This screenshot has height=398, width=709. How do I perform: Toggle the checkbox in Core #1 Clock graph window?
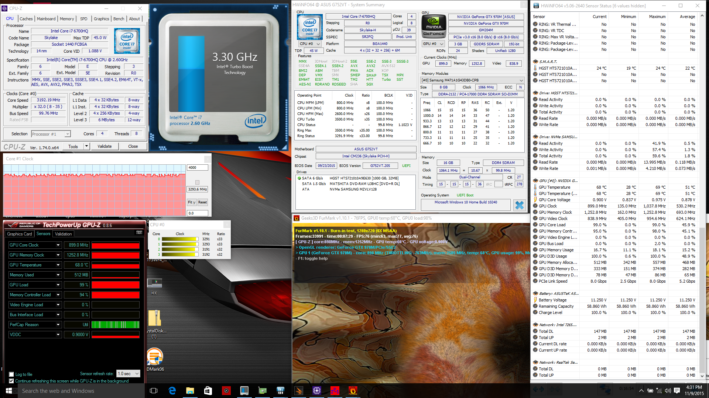point(197,182)
